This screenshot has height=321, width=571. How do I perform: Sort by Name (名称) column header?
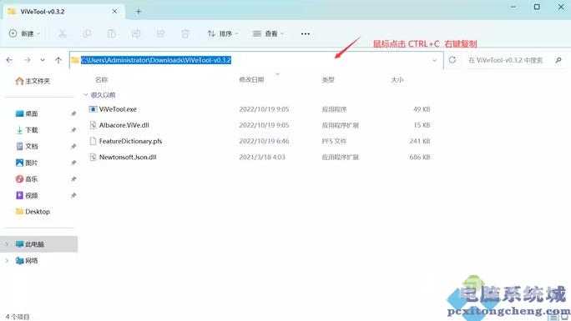click(x=102, y=79)
